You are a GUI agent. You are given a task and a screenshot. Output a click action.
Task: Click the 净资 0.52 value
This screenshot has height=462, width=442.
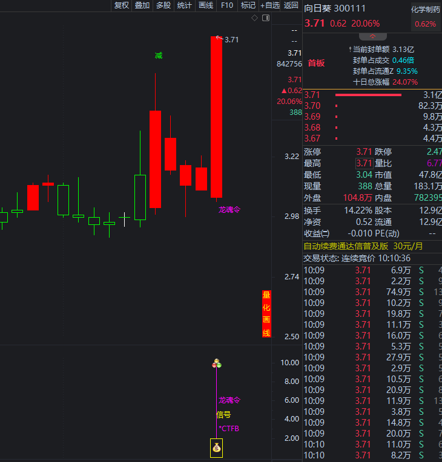click(x=364, y=222)
